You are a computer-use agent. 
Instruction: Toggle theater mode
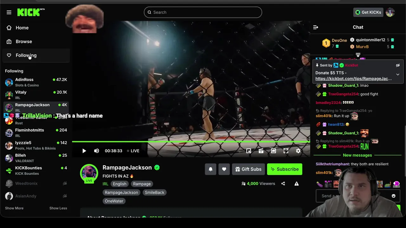pos(273,151)
